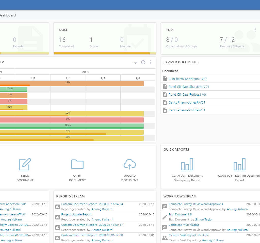Click the filter icon in tracker panel

(x=136, y=62)
